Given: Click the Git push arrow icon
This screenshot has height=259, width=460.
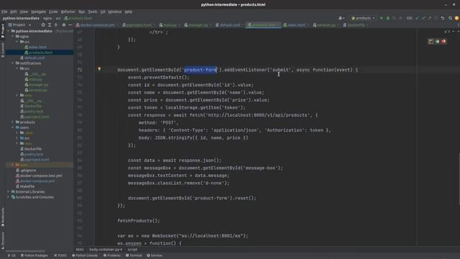Looking at the screenshot, I should point(430,18).
